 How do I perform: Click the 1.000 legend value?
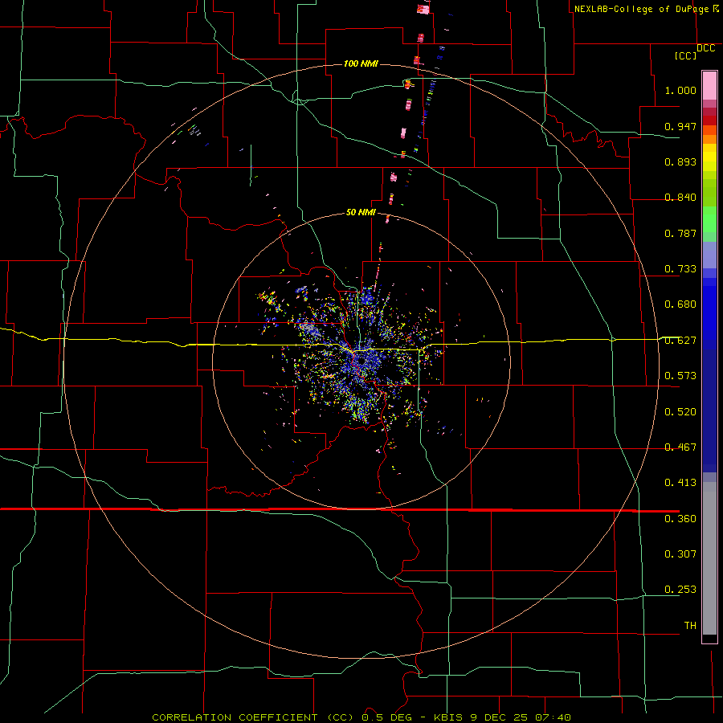(680, 90)
